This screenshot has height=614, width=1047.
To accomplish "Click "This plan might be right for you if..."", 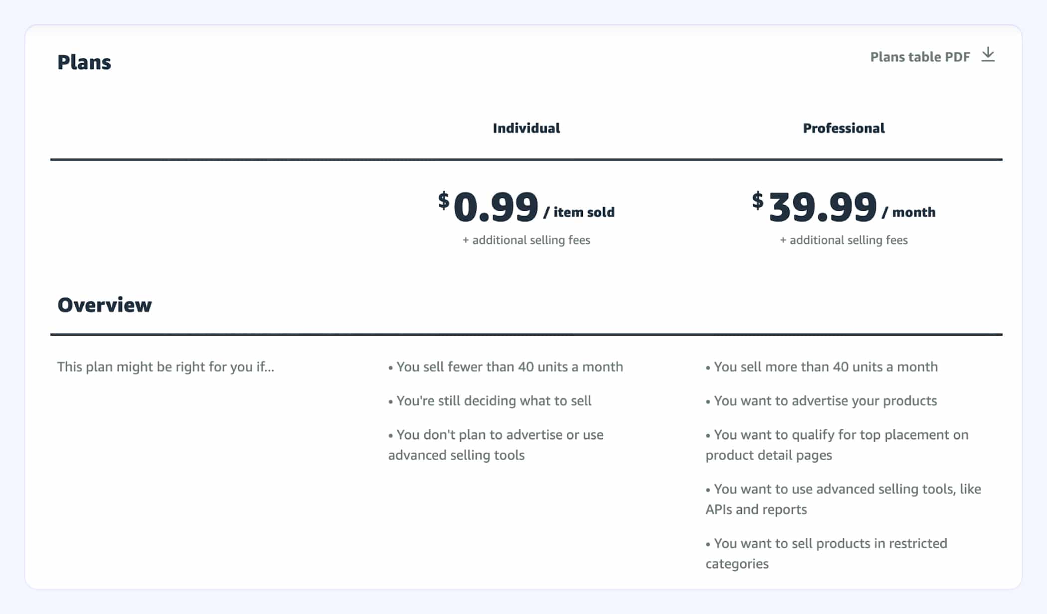I will tap(166, 367).
